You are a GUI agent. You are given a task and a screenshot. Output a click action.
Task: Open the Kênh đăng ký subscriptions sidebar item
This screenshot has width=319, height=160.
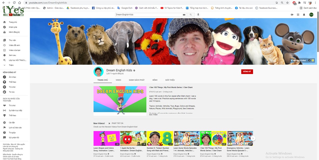pos(14,32)
